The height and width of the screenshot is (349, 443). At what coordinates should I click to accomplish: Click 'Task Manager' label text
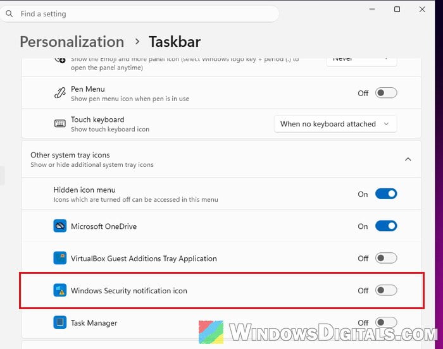pos(94,323)
